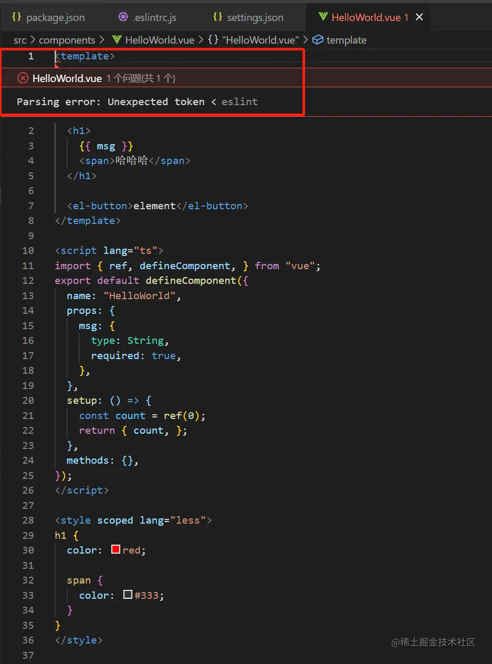The height and width of the screenshot is (664, 492).
Task: Click the cube icon before template breadcrumb
Action: [x=318, y=40]
